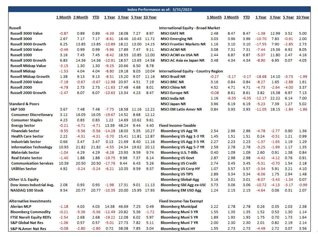Click the 'S&P Global Nat Res' row label

(27, 223)
